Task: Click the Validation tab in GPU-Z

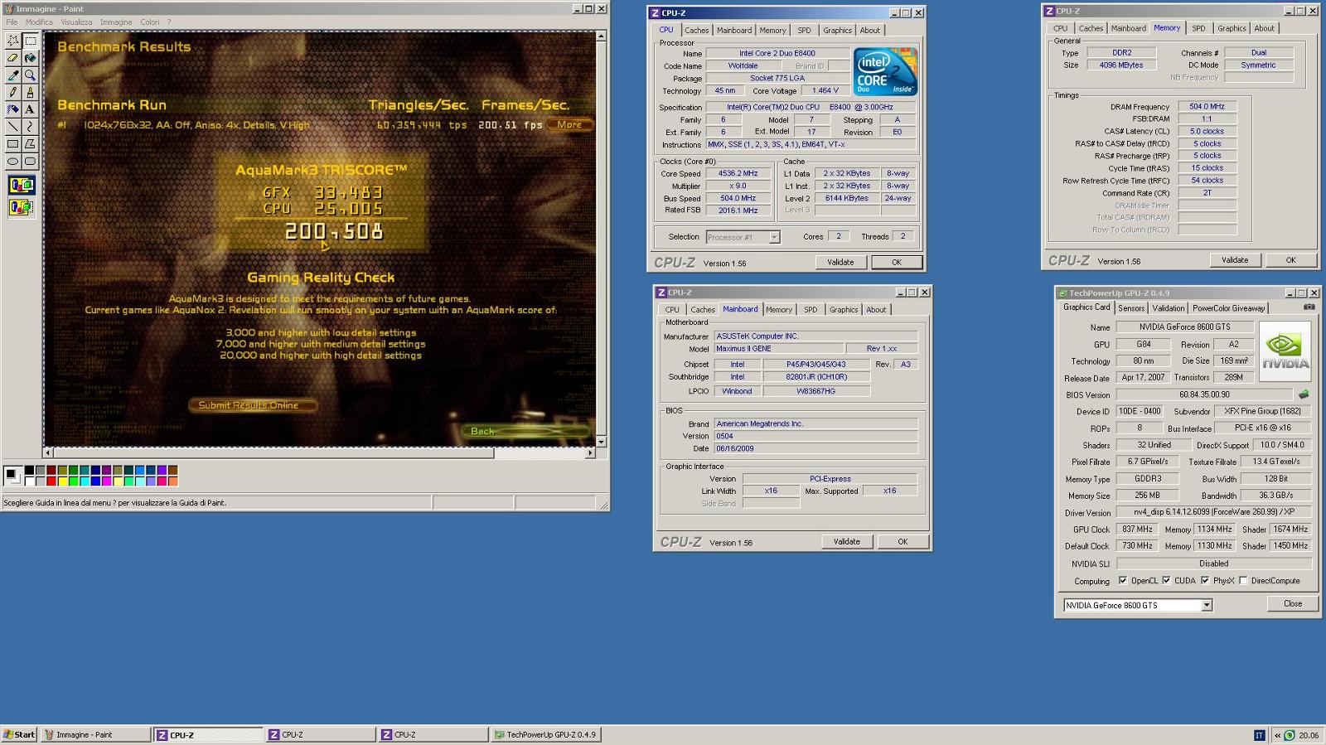Action: tap(1169, 308)
